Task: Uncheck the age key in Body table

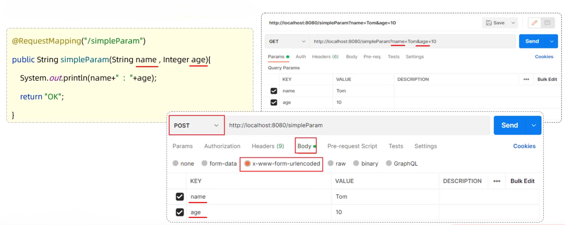Action: pyautogui.click(x=180, y=212)
